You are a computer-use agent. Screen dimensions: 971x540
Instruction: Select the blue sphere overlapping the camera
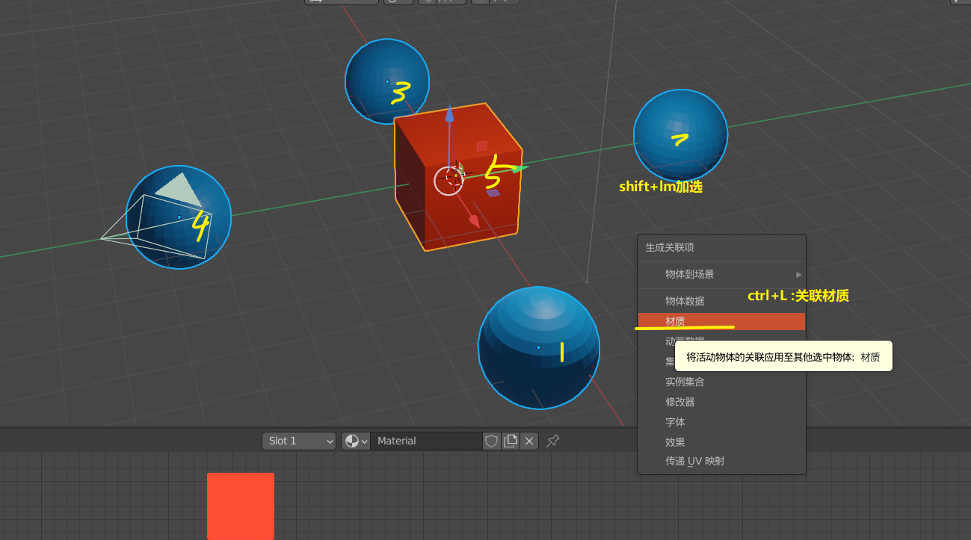click(179, 217)
